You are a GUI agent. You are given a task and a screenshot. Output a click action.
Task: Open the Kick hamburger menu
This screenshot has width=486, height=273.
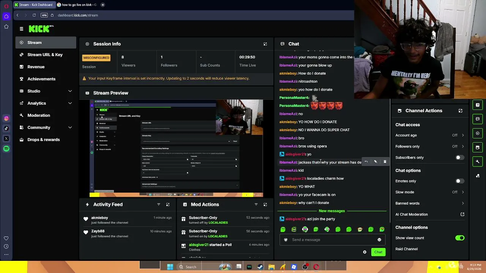(x=21, y=29)
